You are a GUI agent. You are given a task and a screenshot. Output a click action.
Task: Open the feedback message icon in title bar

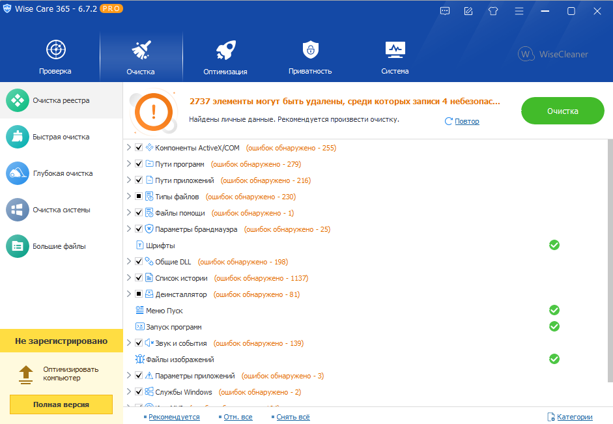pyautogui.click(x=445, y=11)
